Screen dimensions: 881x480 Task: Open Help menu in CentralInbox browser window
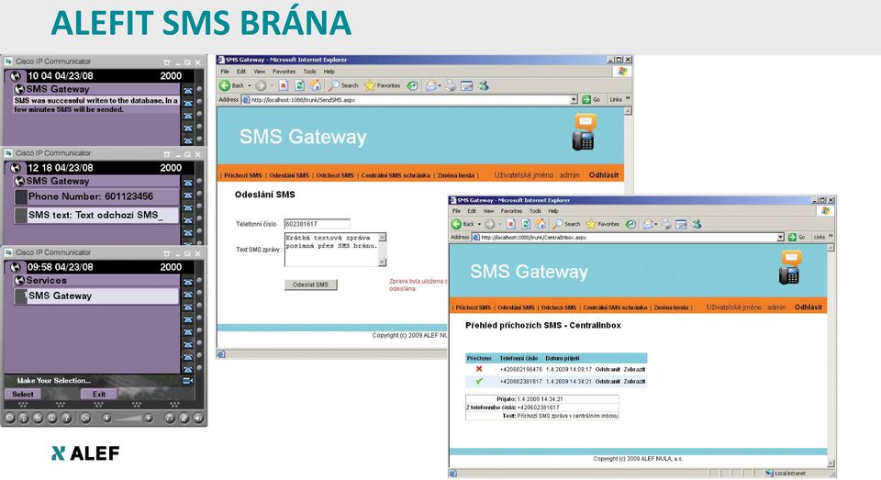tap(553, 211)
